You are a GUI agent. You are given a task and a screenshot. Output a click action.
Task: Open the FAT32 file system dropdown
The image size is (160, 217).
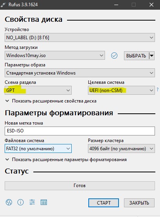tap(38, 149)
